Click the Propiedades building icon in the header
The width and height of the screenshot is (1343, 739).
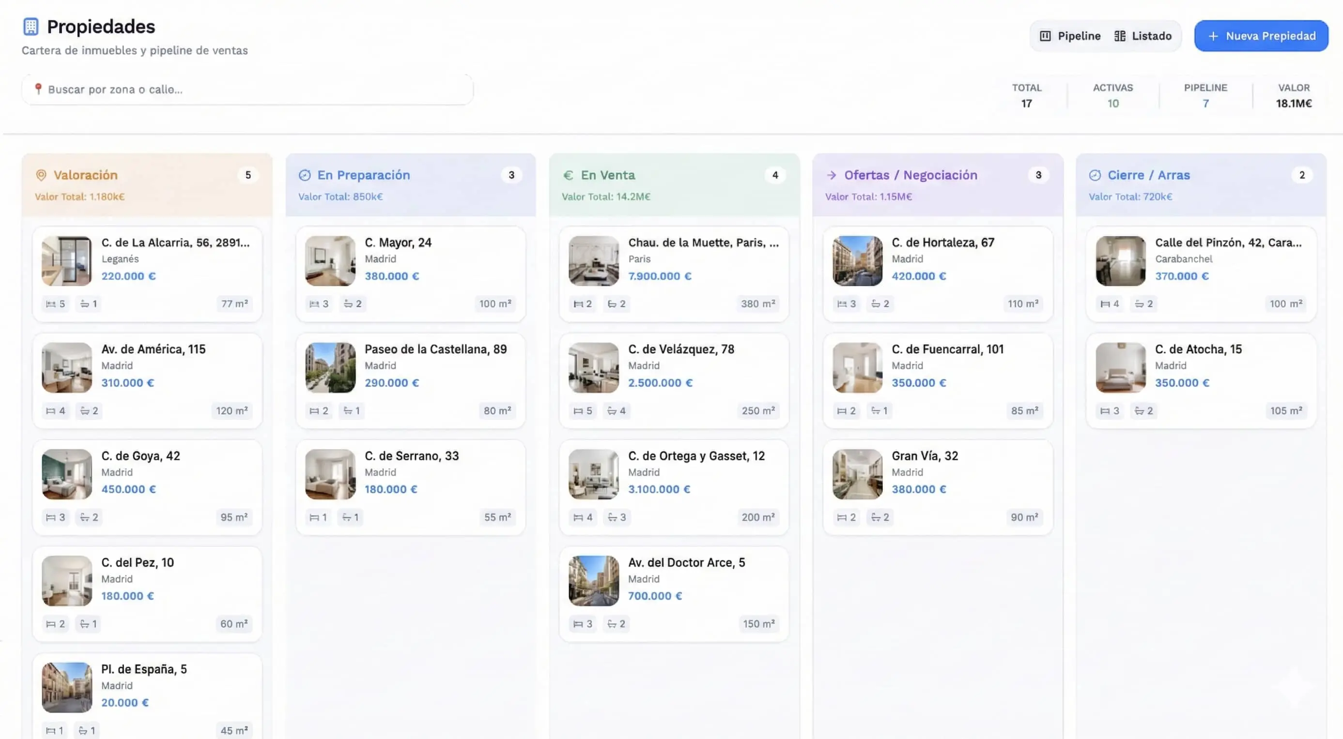pos(31,26)
